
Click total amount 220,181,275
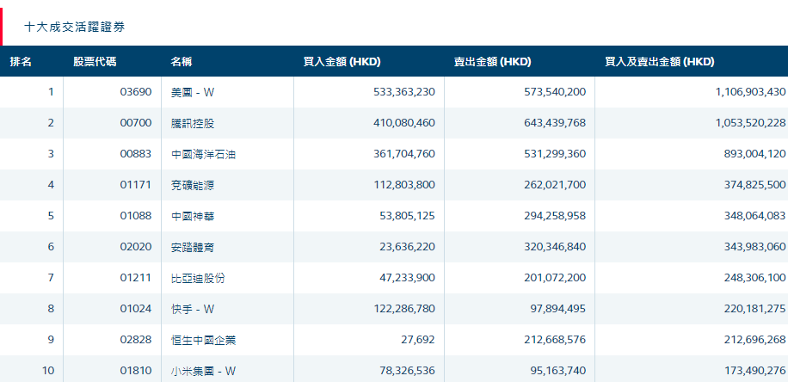pos(754,309)
